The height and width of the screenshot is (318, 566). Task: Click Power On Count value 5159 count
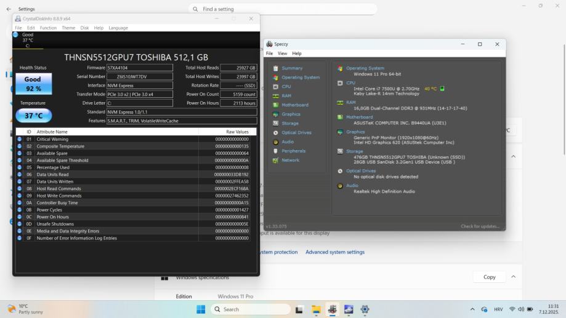(x=238, y=94)
